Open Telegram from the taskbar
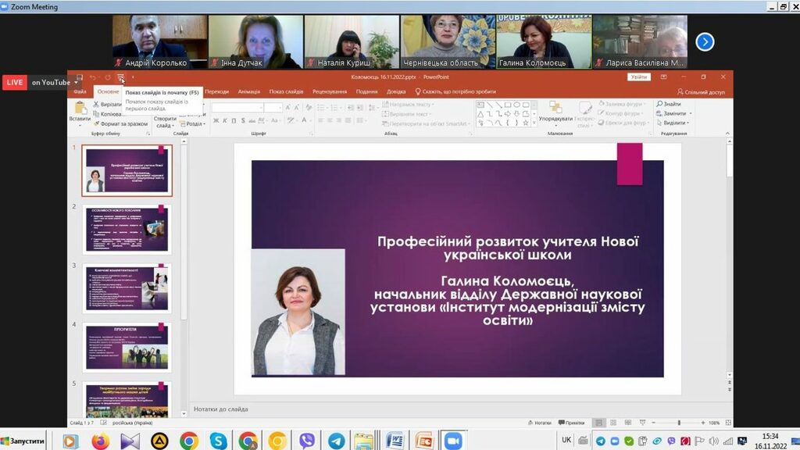This screenshot has height=450, width=800. (336, 441)
